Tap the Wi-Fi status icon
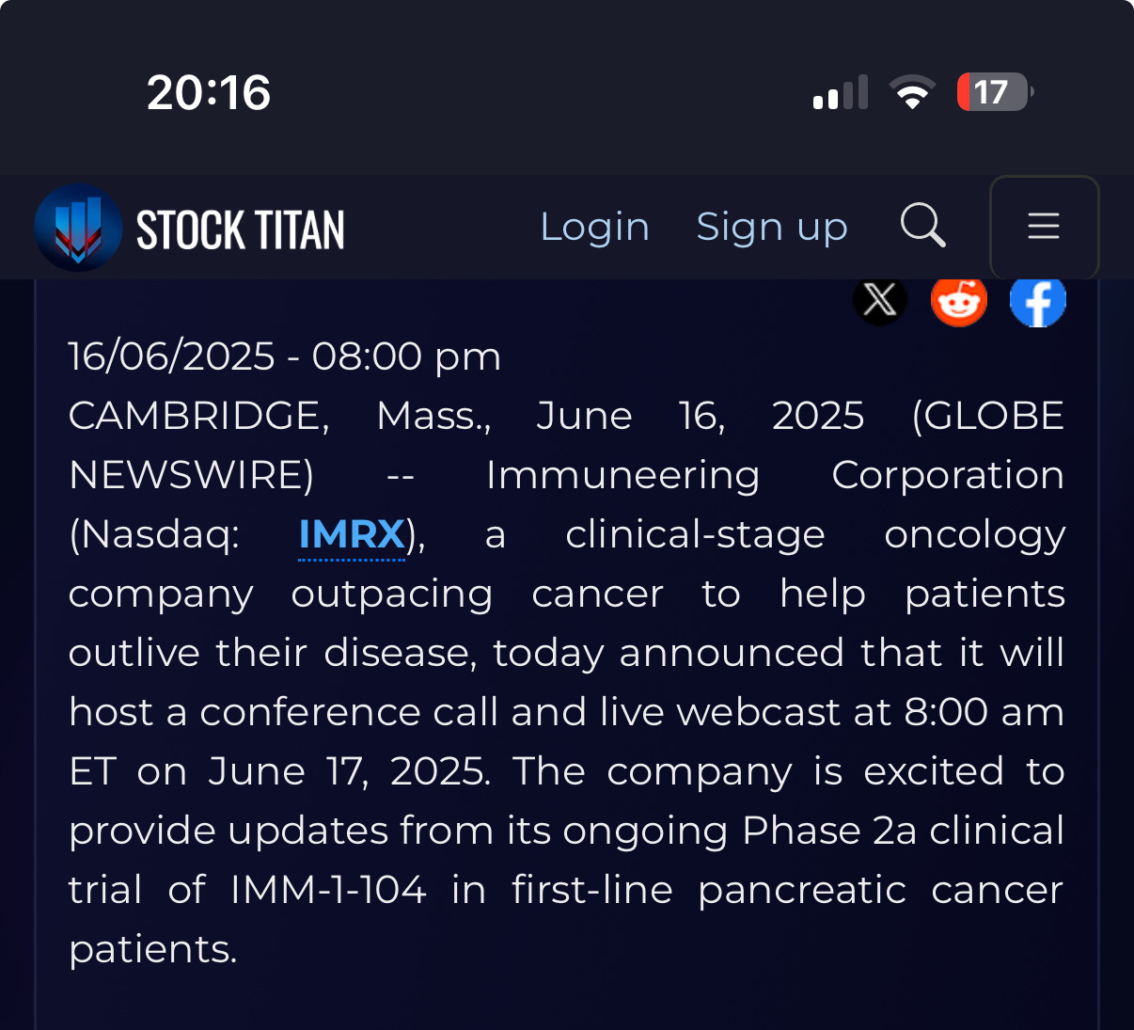The image size is (1134, 1030). coord(912,92)
